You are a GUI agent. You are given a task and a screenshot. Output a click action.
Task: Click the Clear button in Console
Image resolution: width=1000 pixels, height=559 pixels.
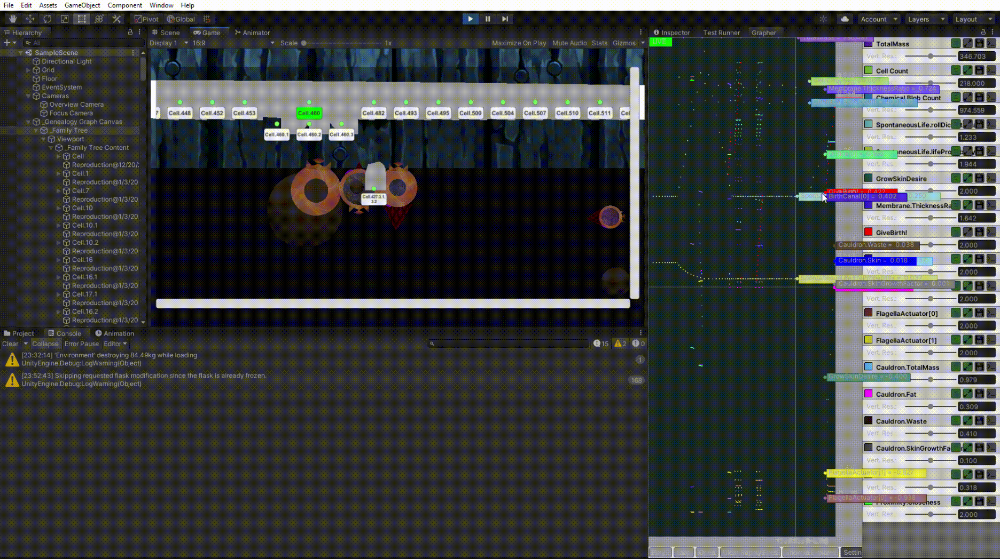coord(10,344)
